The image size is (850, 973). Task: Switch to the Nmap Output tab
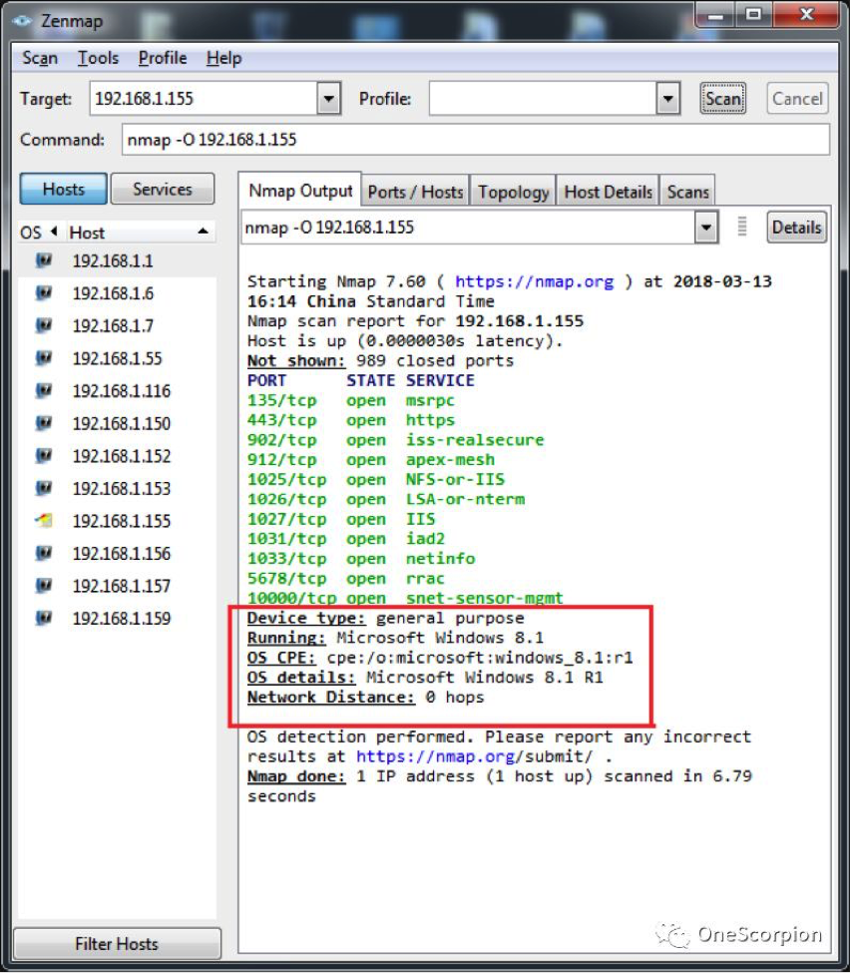point(300,191)
